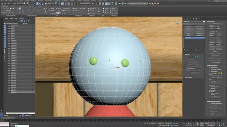Open Scene Explorer Display menu
This screenshot has height=127, width=227.
point(11,19)
